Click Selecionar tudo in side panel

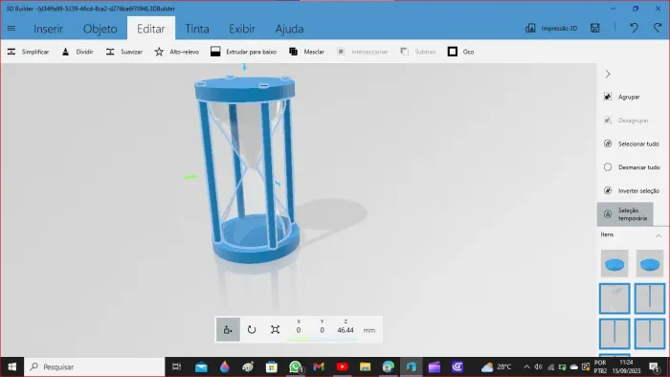[x=632, y=144]
